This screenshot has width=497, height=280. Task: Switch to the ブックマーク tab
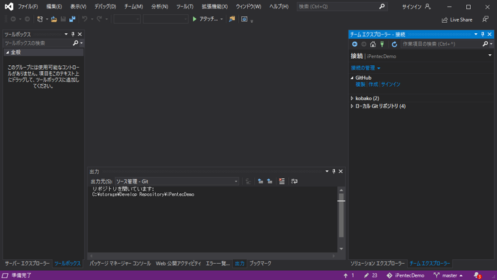260,263
